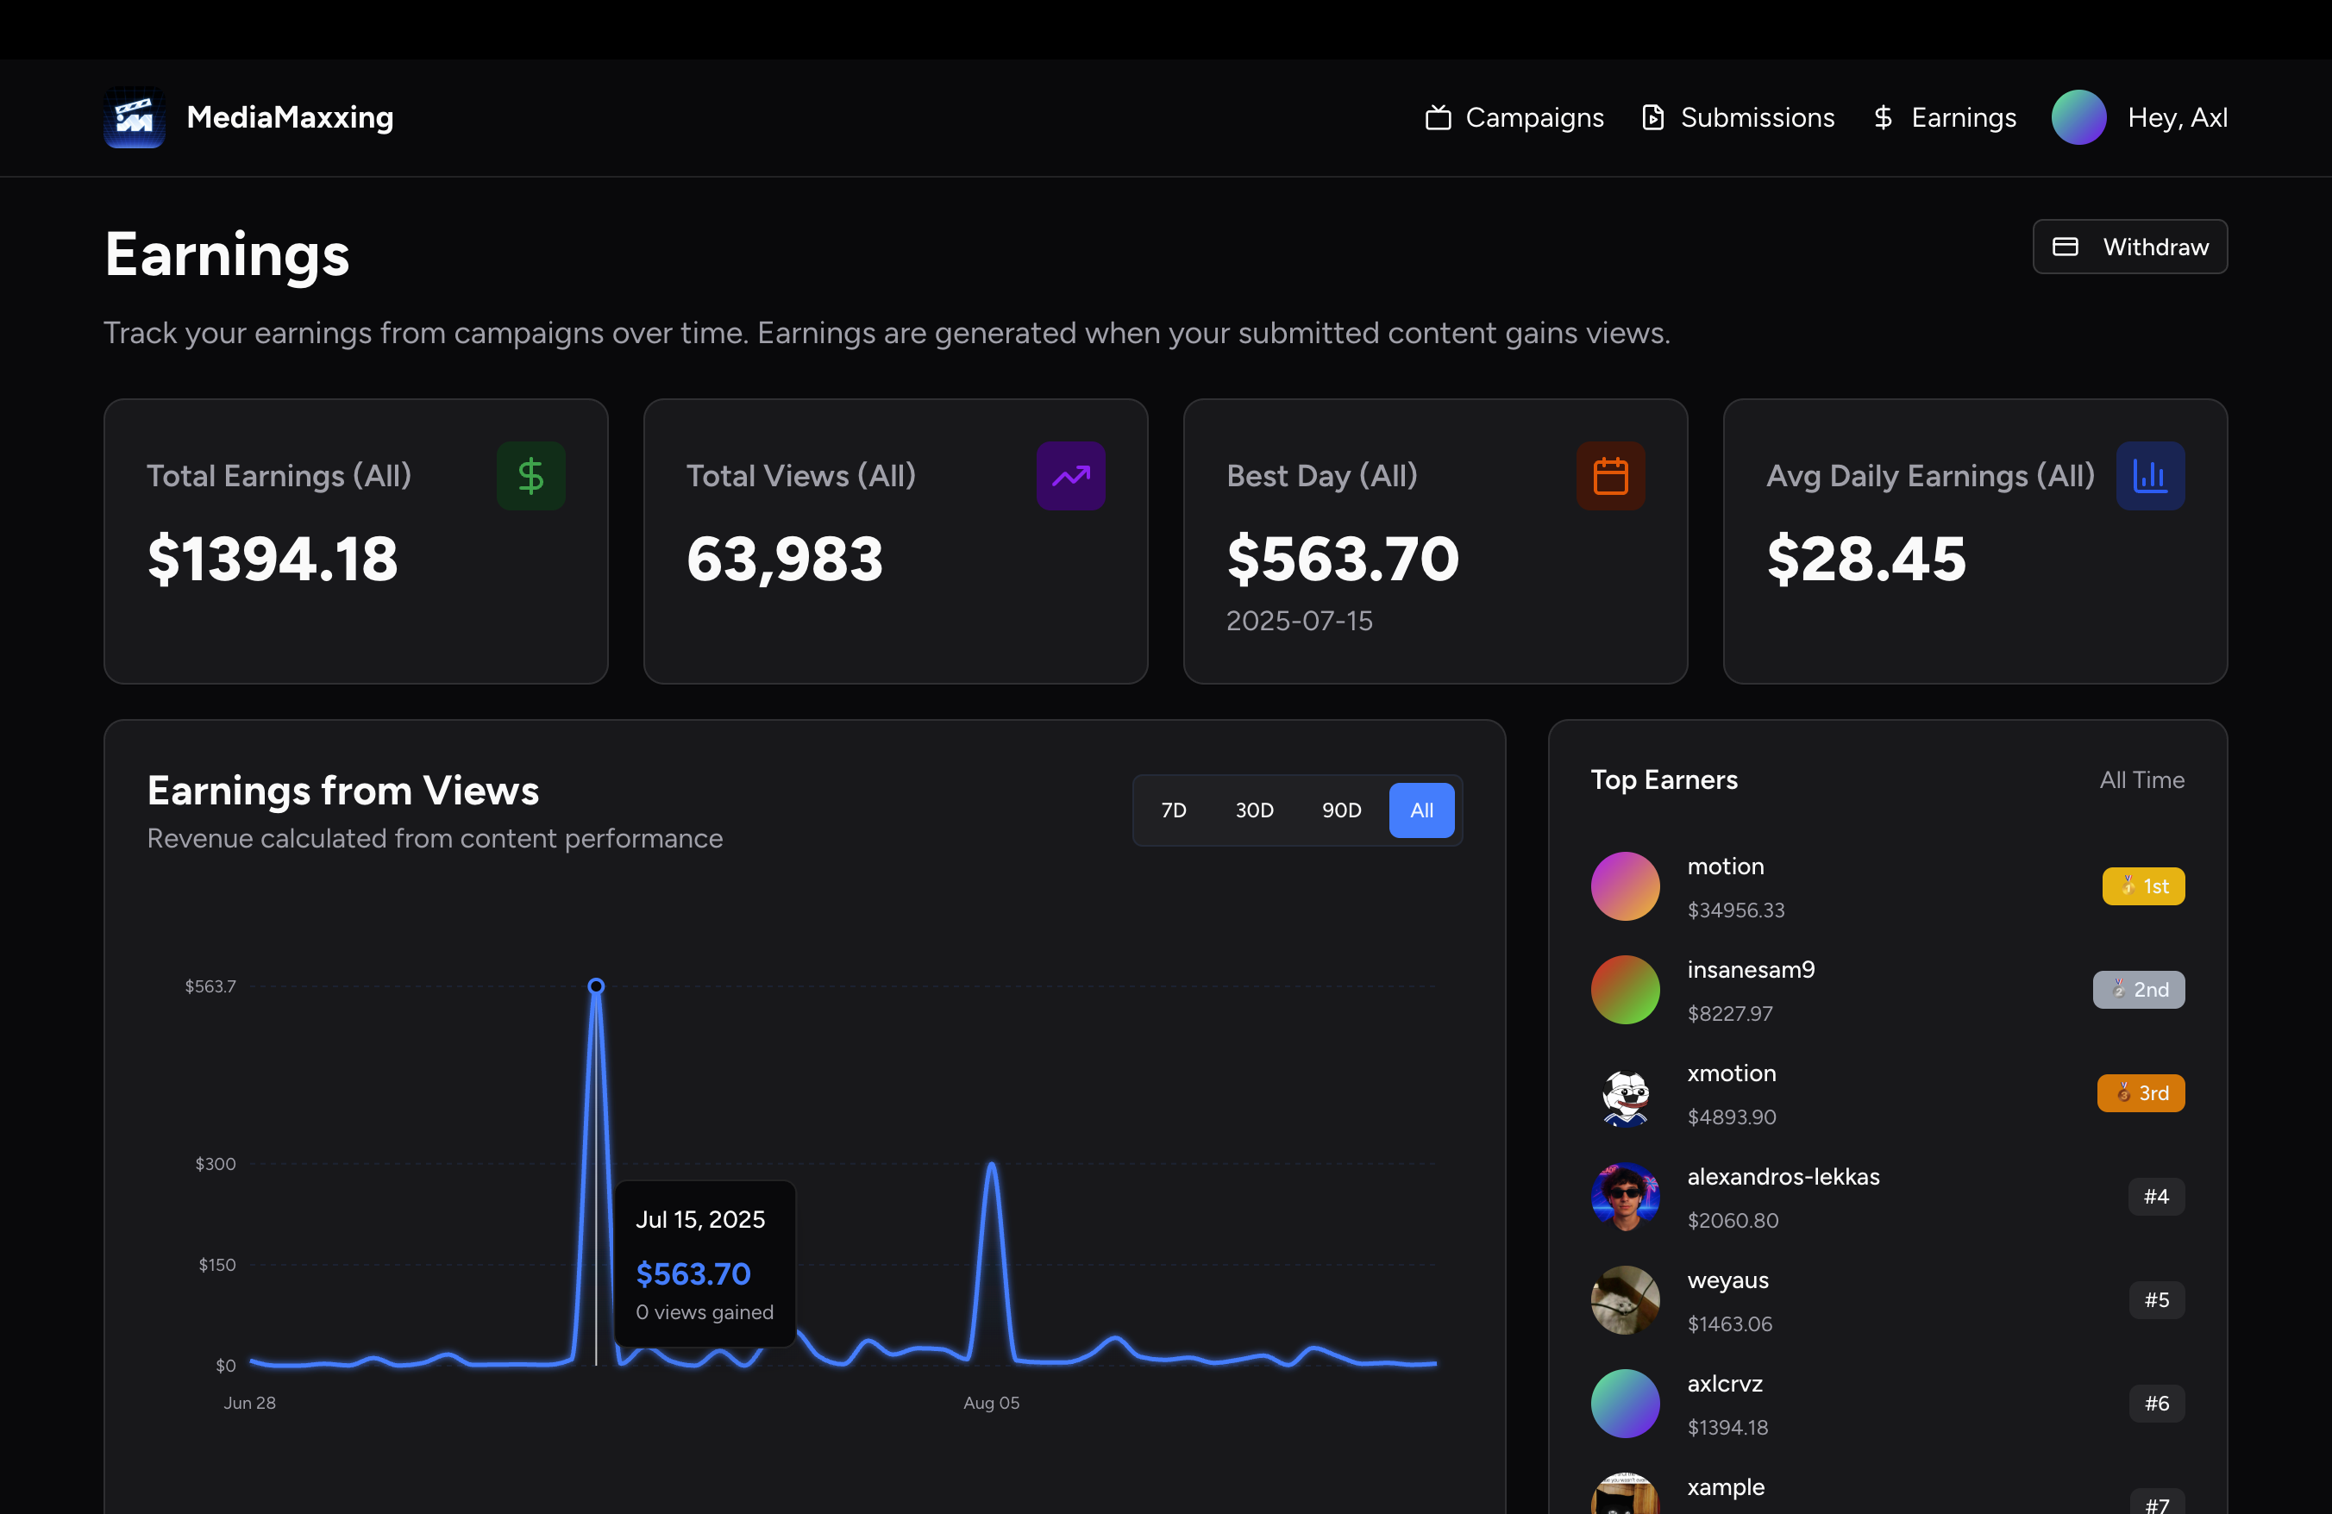
Task: Click the gradient profile avatar next to Hey, Axl
Action: [x=2078, y=117]
